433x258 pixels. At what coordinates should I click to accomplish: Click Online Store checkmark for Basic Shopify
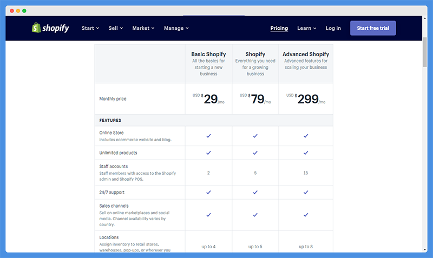[x=208, y=136]
